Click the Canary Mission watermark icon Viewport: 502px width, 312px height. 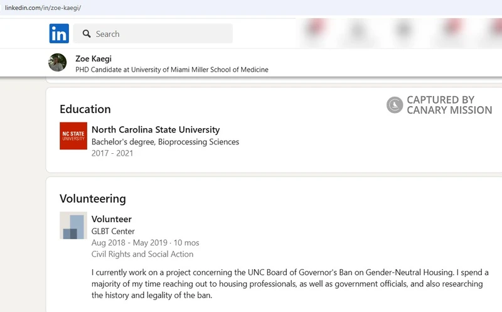pyautogui.click(x=395, y=105)
